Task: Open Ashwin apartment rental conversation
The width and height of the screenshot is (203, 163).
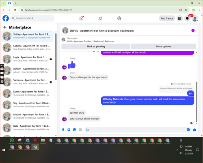Action: pos(27,70)
